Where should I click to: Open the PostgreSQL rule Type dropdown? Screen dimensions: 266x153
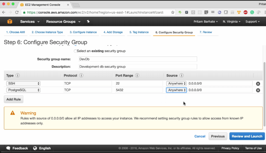coord(23,90)
